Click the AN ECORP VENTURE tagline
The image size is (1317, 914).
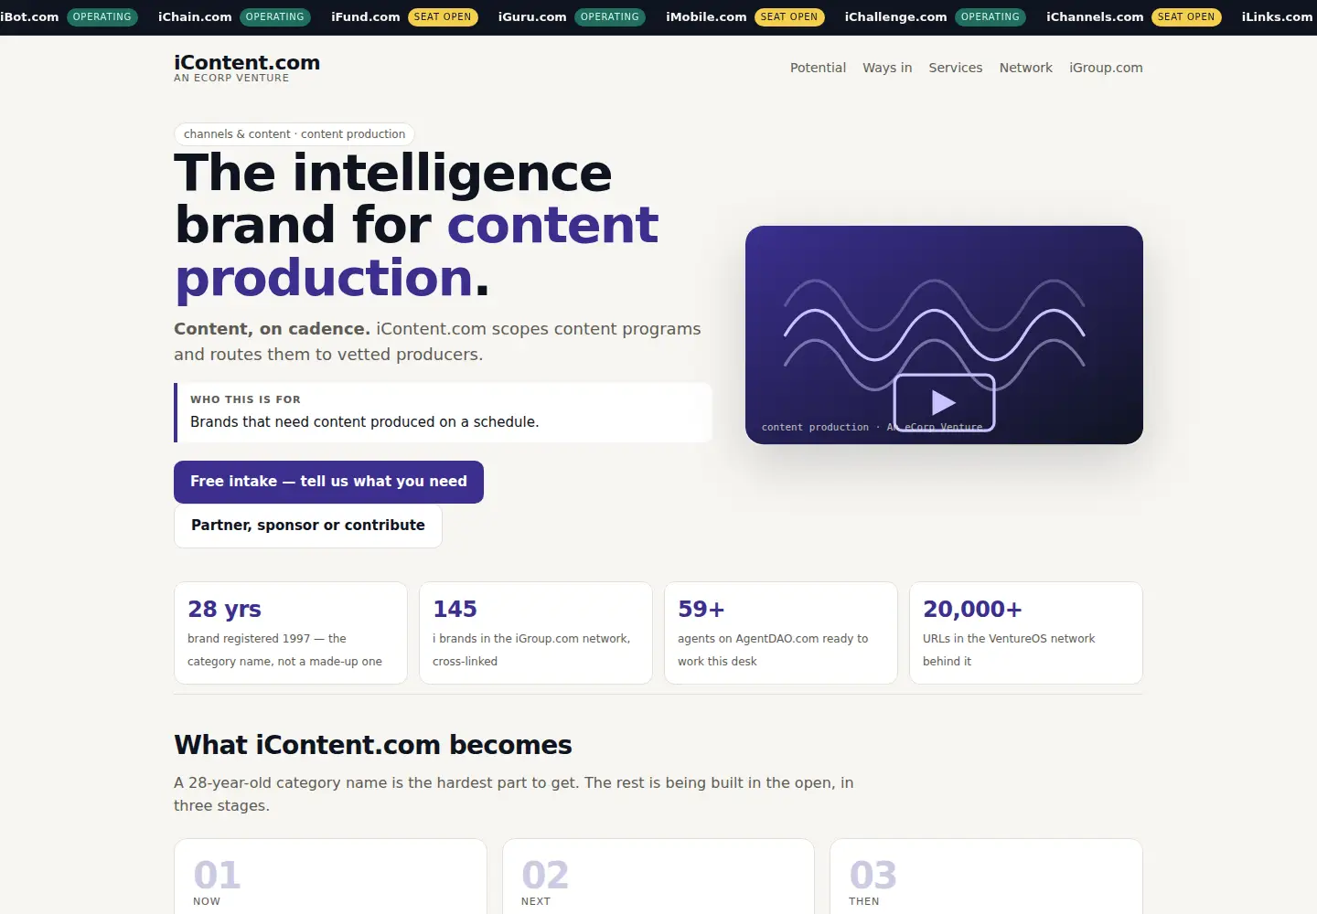click(x=231, y=79)
